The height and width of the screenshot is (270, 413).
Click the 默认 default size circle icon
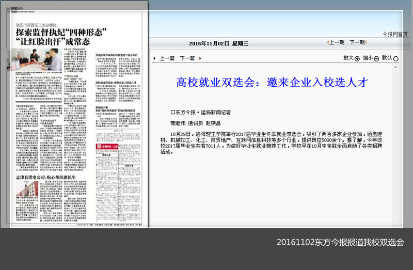click(395, 59)
